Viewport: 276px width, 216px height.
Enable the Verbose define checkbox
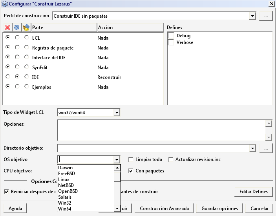coord(171,42)
